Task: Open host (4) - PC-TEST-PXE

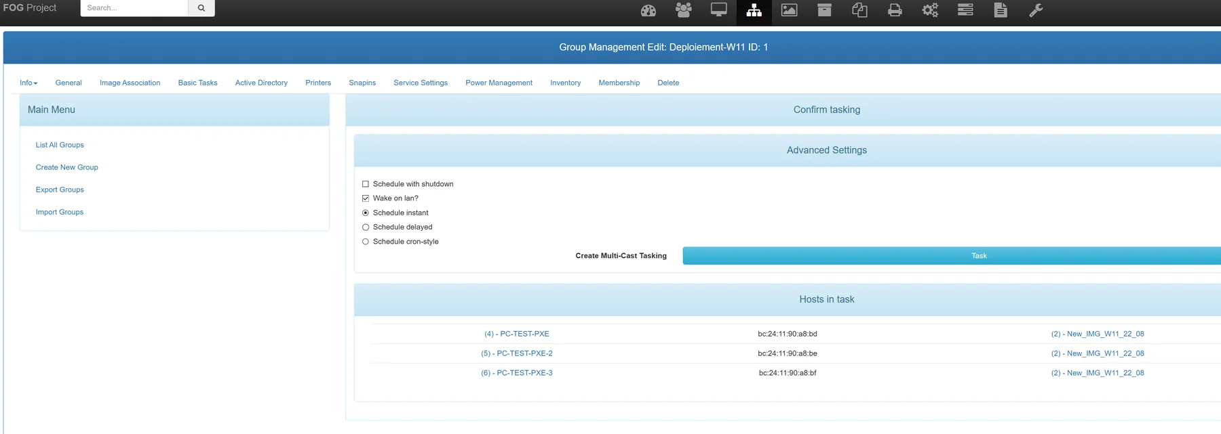Action: point(517,334)
